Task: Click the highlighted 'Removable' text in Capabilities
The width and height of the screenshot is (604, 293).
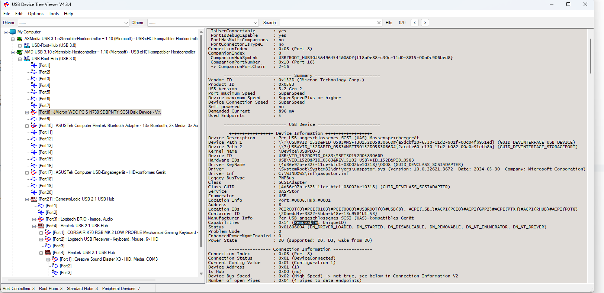Action: point(305,222)
